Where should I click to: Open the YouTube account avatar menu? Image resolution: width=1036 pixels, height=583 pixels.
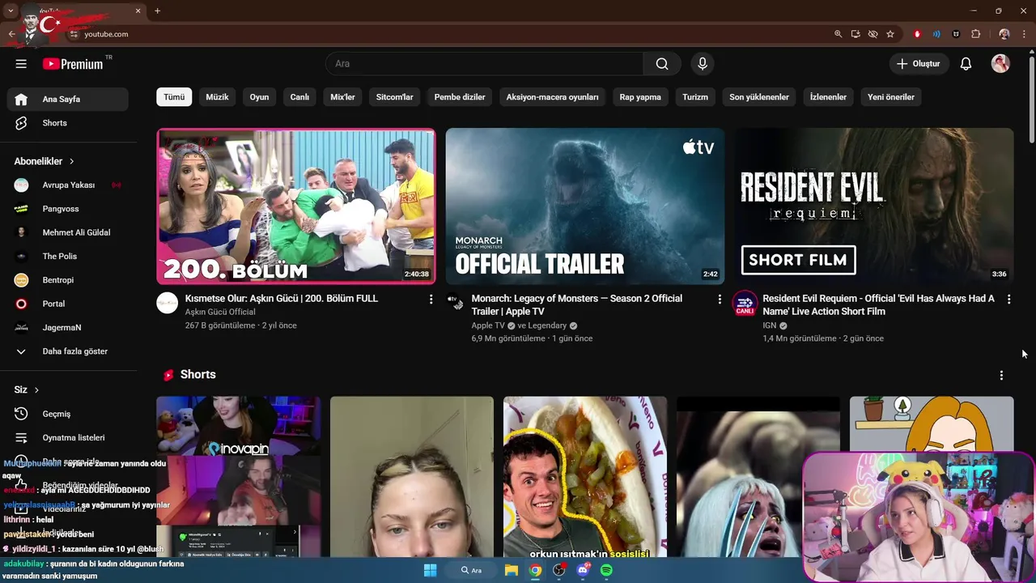(1000, 64)
